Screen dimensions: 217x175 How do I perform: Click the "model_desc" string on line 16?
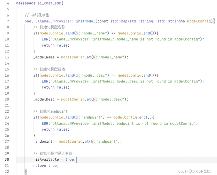pyautogui.click(x=94, y=75)
